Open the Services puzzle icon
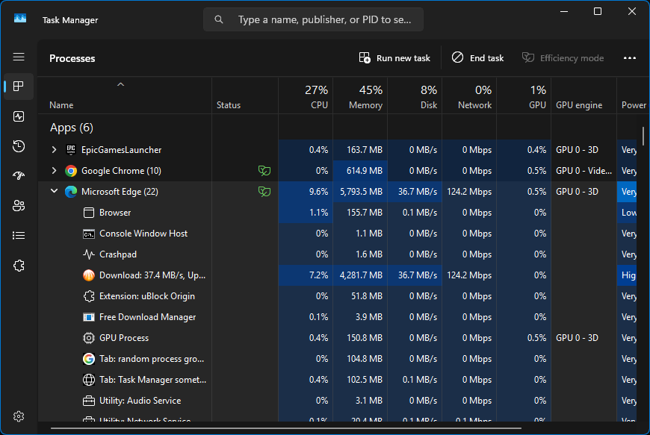Image resolution: width=650 pixels, height=435 pixels. click(19, 266)
